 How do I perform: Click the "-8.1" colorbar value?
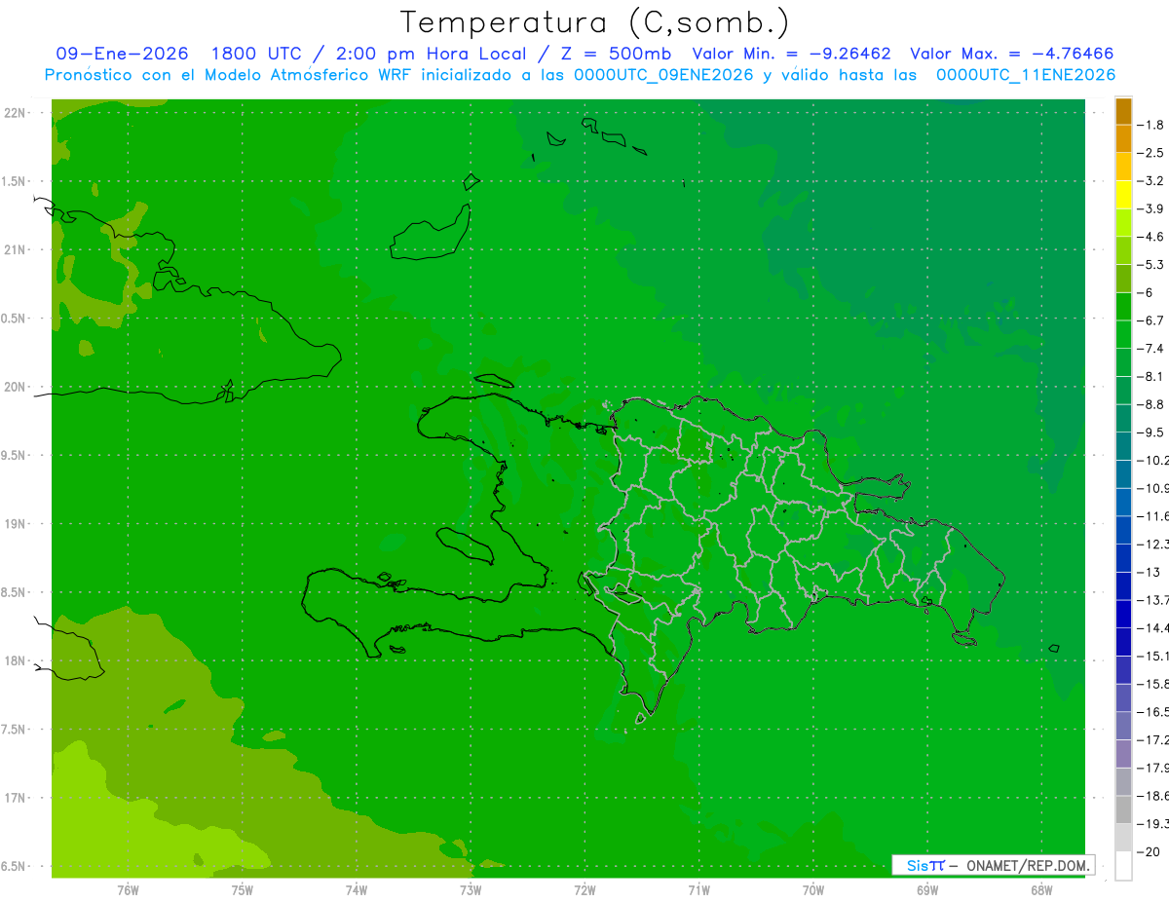1150,376
